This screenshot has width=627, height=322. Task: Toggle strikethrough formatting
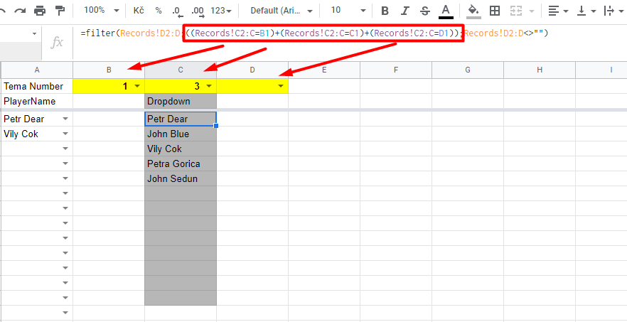click(425, 11)
